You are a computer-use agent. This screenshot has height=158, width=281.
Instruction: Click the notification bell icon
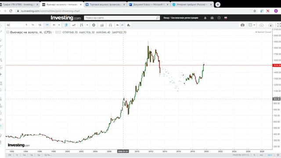[205, 18]
